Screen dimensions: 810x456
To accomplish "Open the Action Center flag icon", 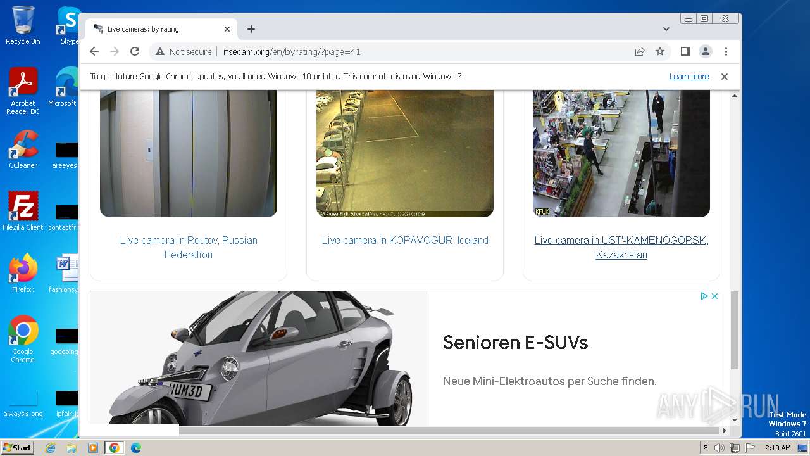I will click(x=750, y=448).
